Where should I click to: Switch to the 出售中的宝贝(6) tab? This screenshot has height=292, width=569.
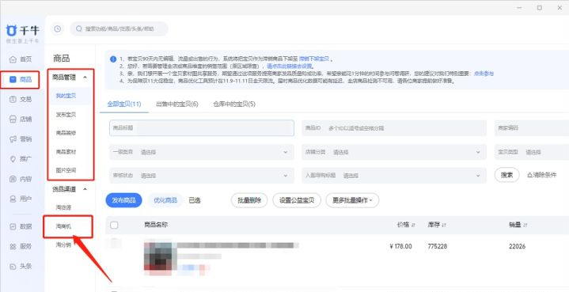pyautogui.click(x=177, y=104)
